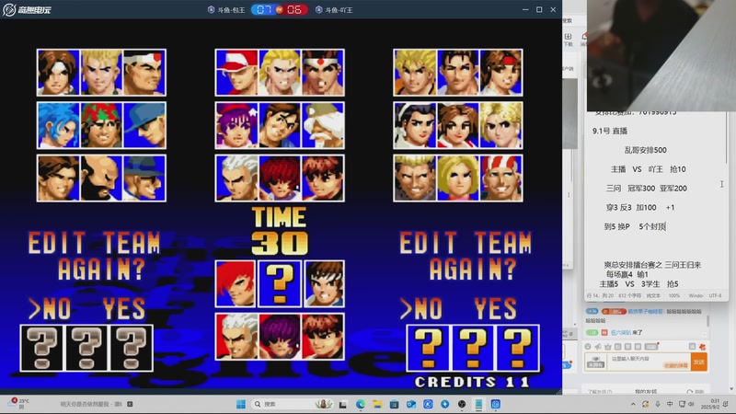Select Shingo portrait right of random slot
The height and width of the screenshot is (414, 736).
(x=324, y=284)
